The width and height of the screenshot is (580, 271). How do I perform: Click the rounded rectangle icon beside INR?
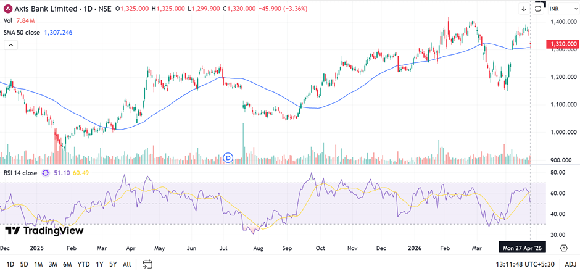point(539,8)
